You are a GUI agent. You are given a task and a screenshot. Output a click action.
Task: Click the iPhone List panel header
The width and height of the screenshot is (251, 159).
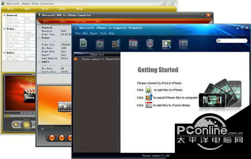pyautogui.click(x=97, y=55)
